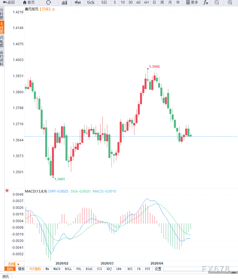238x279 pixels.
Task: Switch to tick chart mode
Action: click(x=91, y=3)
